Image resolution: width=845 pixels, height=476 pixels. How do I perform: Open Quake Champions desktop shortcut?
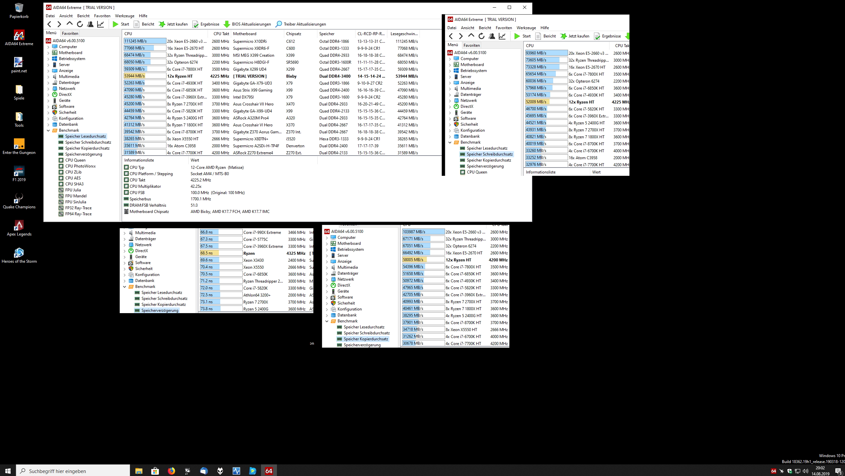coord(19,201)
